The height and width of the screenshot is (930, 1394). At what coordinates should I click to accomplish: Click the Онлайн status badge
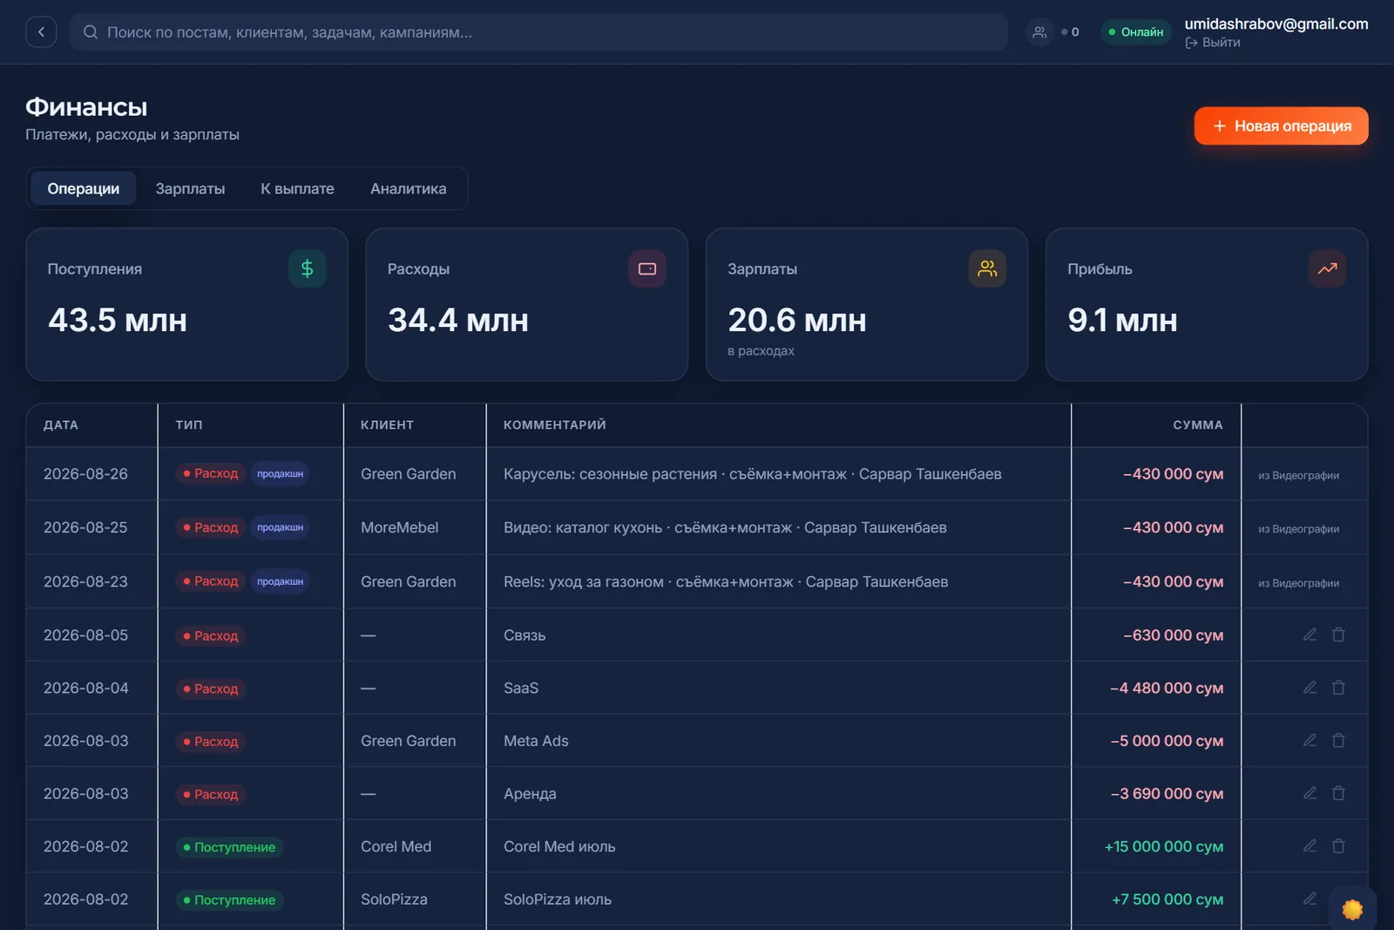pos(1136,32)
